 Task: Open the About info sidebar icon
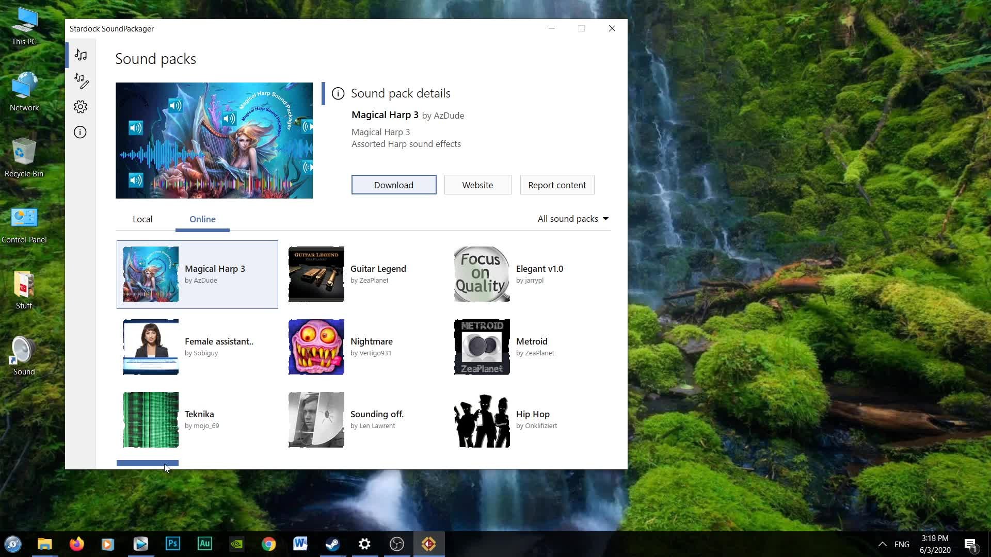80,133
